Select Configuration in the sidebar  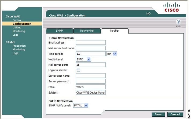pyautogui.click(x=22, y=24)
